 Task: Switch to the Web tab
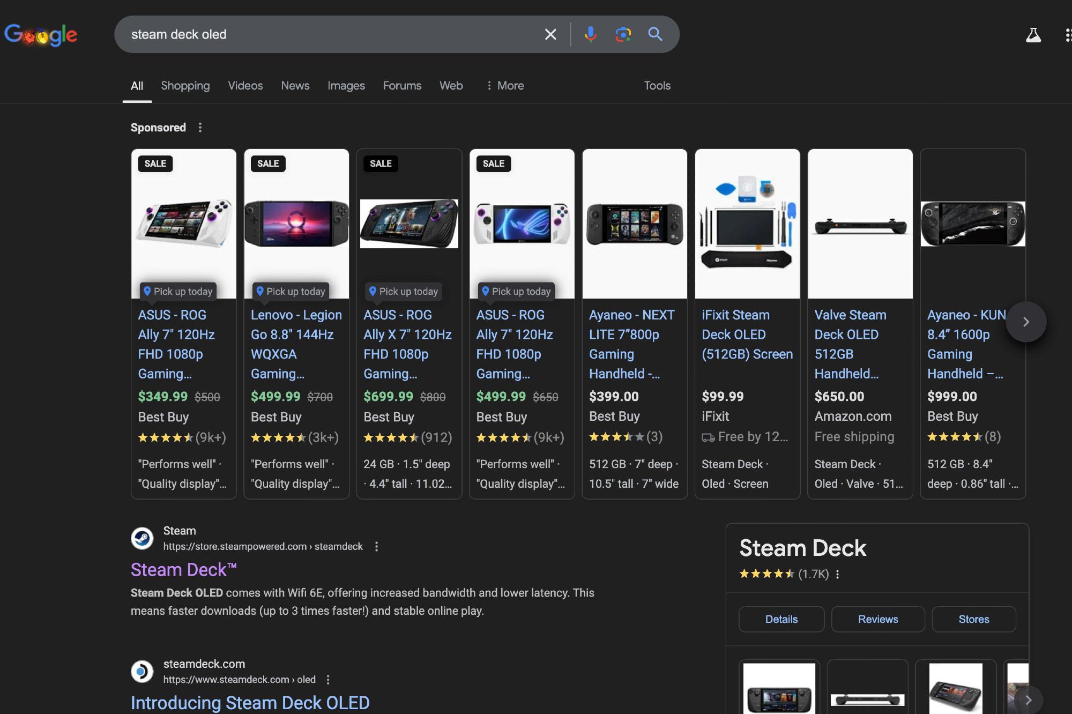(451, 86)
